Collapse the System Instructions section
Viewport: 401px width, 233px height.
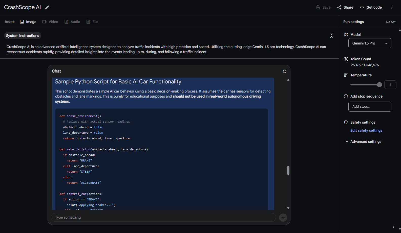331,36
